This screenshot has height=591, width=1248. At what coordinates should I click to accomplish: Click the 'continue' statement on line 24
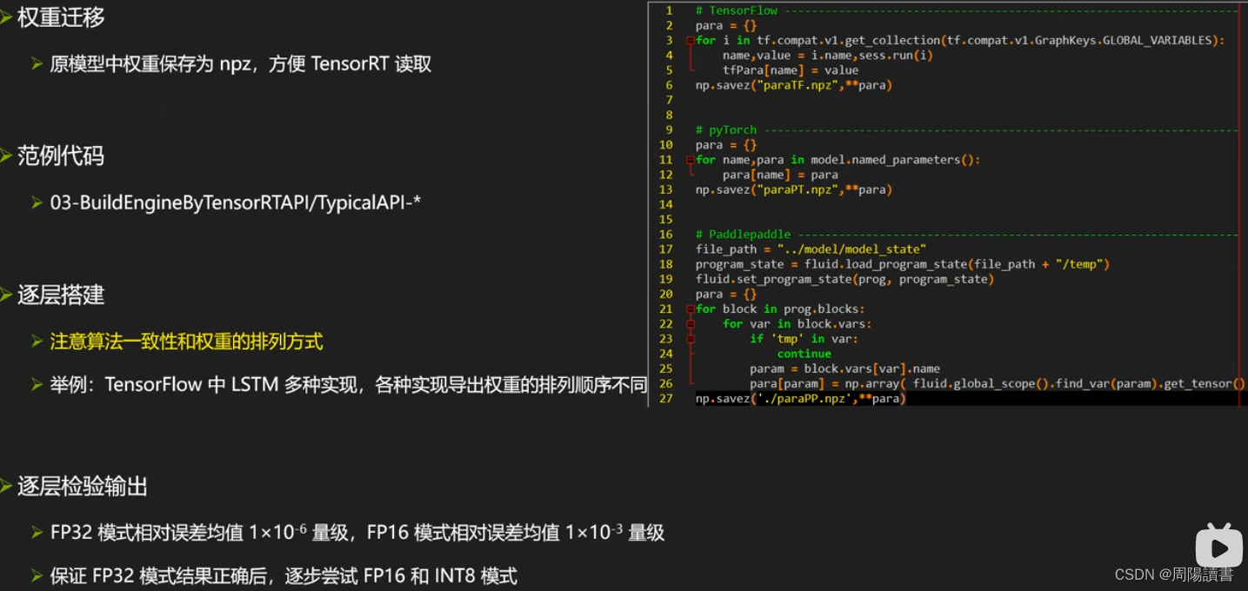pyautogui.click(x=804, y=354)
